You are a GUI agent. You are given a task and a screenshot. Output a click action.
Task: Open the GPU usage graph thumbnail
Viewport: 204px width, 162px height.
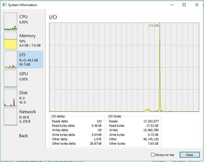tap(10, 78)
